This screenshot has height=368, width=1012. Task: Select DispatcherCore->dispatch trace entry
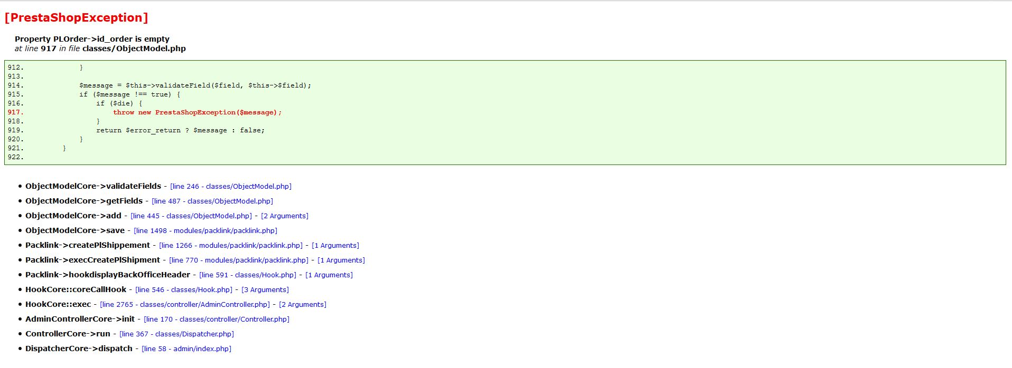tap(79, 348)
